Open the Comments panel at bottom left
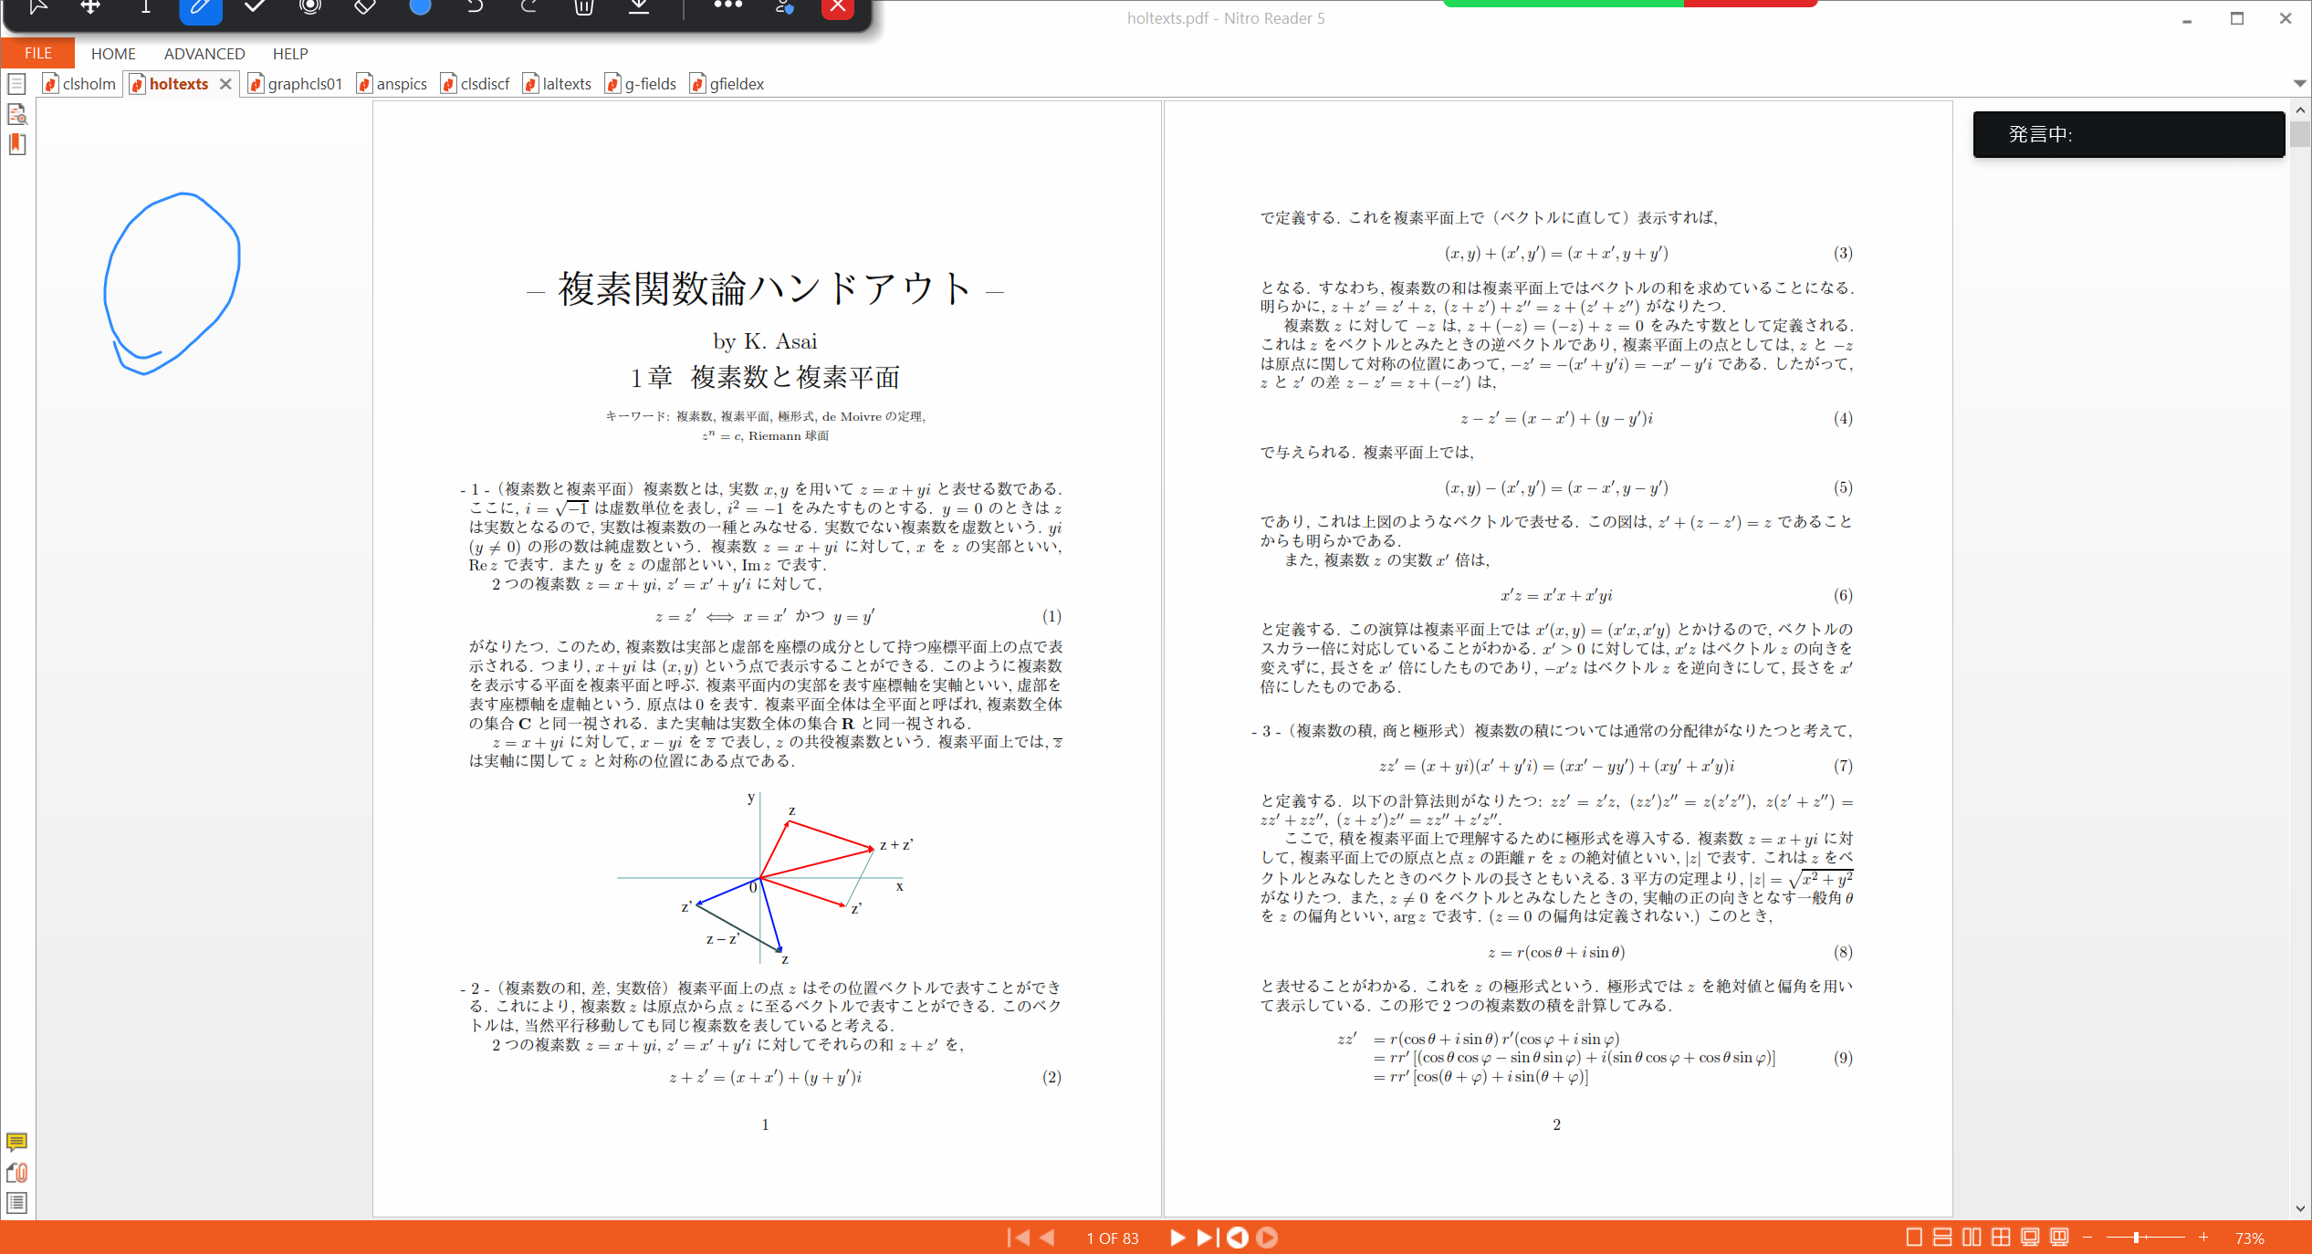Viewport: 2312px width, 1254px height. [16, 1143]
